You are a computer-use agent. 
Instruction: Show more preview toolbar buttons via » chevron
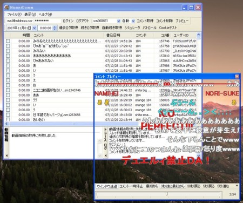[x=237, y=186]
